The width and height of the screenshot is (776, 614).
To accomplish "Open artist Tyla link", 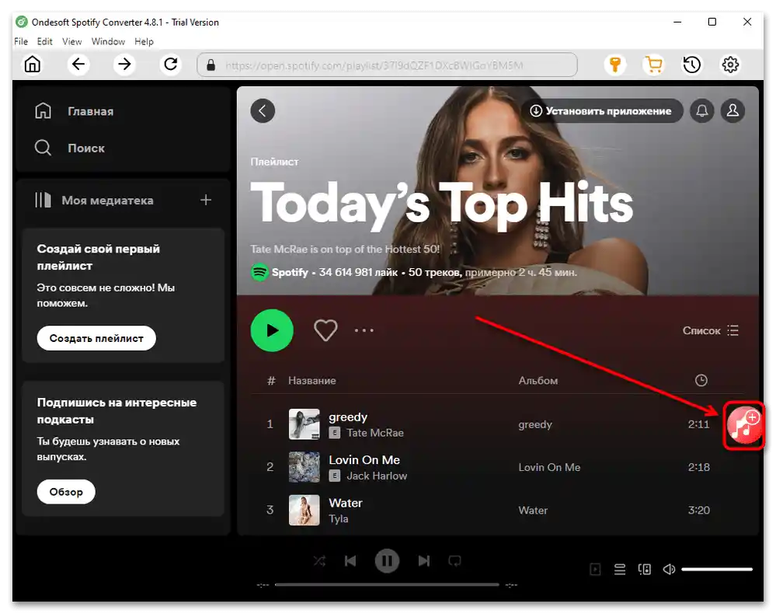I will click(339, 519).
